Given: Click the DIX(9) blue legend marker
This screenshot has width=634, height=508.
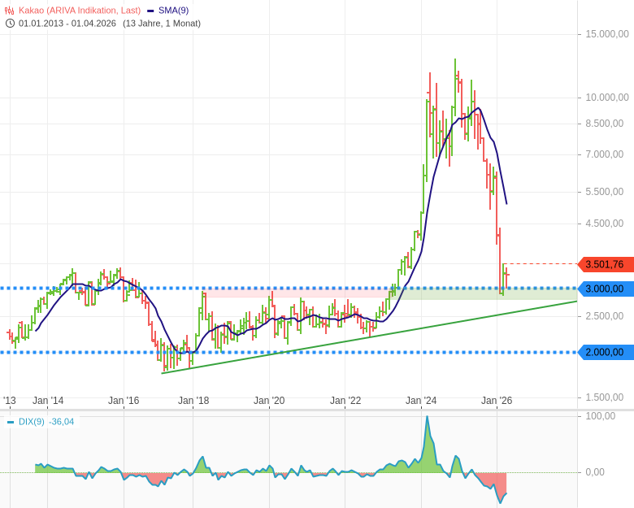Looking at the screenshot, I should click(x=11, y=422).
